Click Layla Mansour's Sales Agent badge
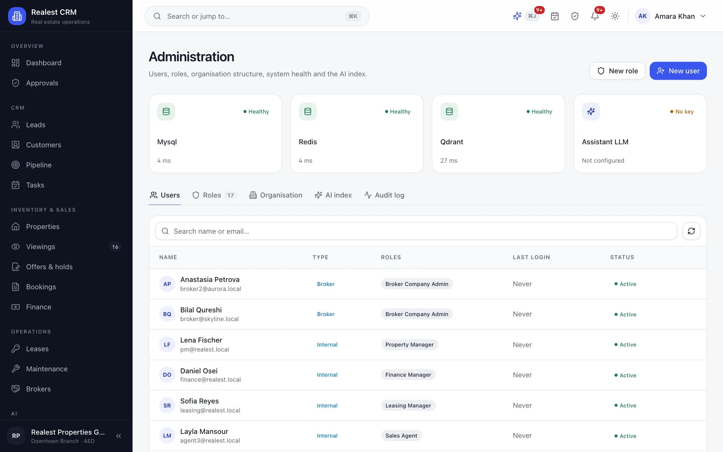Viewport: 723px width, 452px height. tap(401, 436)
